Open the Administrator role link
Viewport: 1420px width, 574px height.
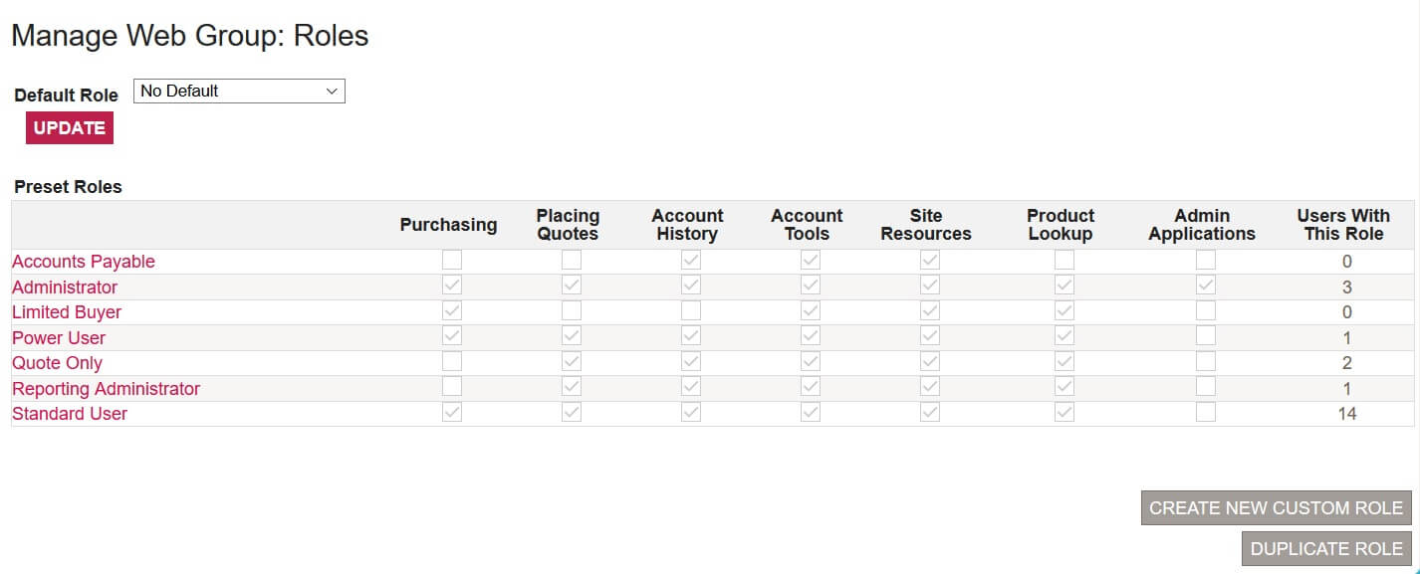click(x=65, y=287)
